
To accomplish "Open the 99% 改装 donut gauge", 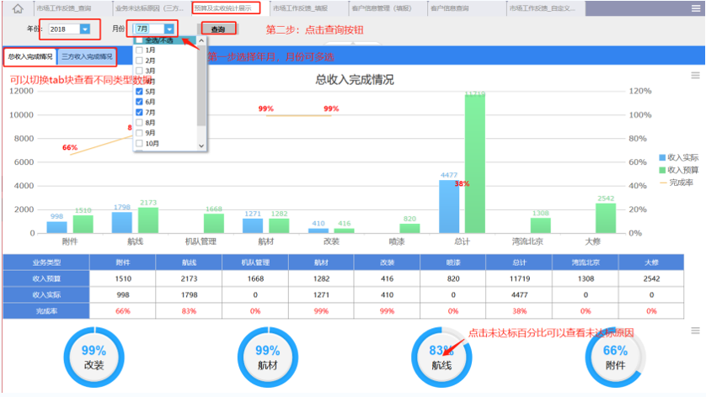I will coord(94,357).
